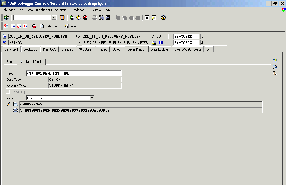The height and width of the screenshot is (185, 286).
Task: Click the SY-SUBRC field
Action: [187, 37]
